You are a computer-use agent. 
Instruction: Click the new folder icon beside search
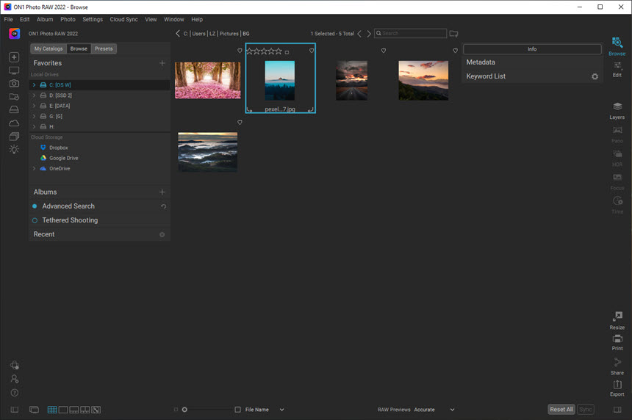pos(454,34)
